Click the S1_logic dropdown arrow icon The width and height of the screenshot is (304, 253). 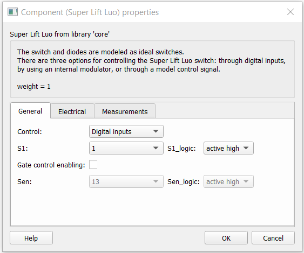click(x=246, y=148)
